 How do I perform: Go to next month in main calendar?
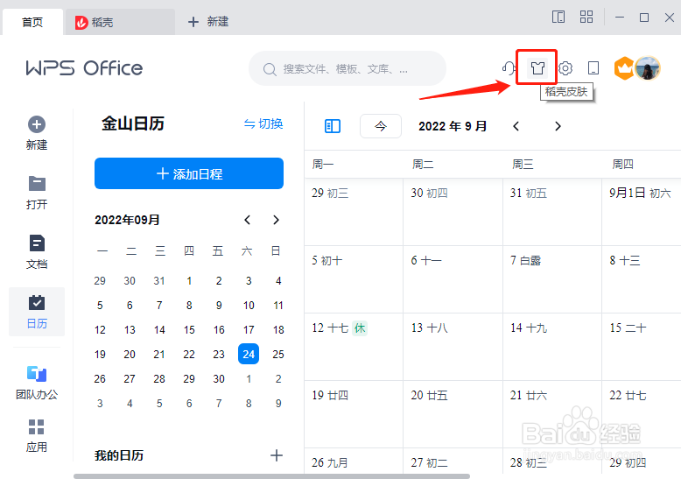tap(558, 126)
